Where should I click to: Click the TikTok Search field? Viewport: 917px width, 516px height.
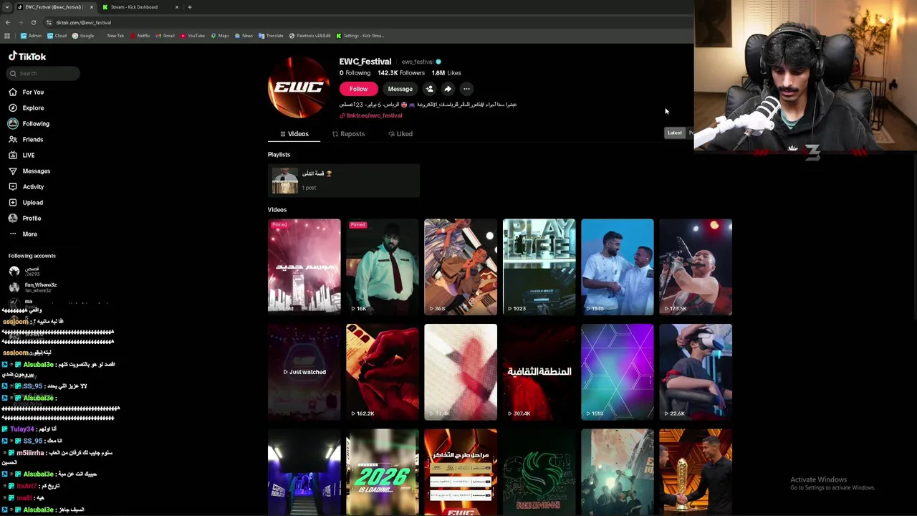(44, 73)
